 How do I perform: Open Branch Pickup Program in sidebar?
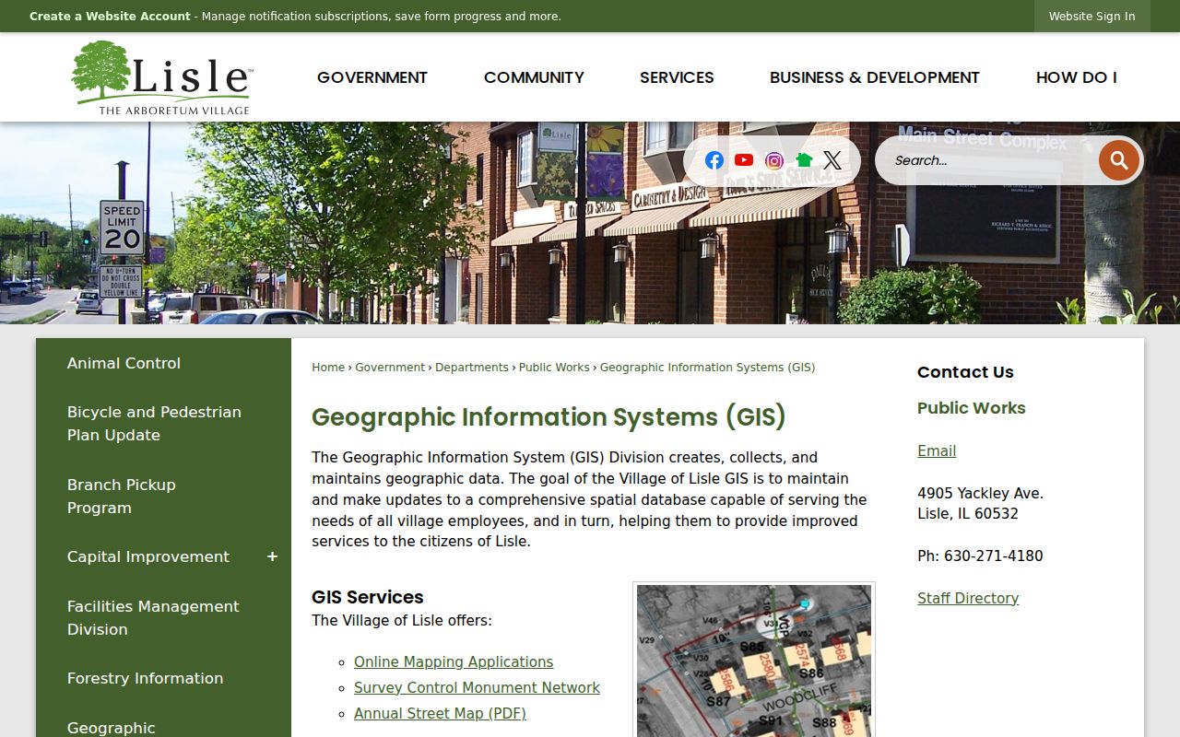164,497
